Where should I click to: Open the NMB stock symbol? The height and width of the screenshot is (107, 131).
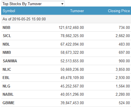(x=7, y=52)
